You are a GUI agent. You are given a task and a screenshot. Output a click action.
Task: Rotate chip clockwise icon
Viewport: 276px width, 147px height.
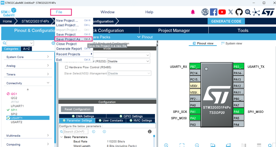(213, 145)
